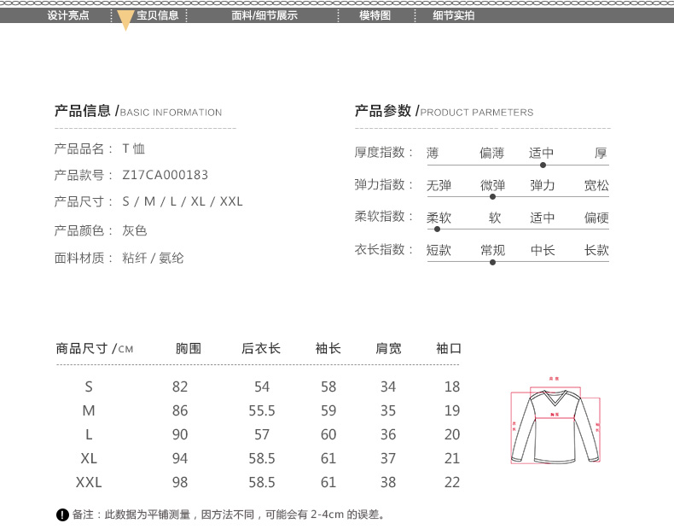Viewport: 674px width, 529px height.
Task: Click the 胸围 column header
Action: (x=188, y=348)
